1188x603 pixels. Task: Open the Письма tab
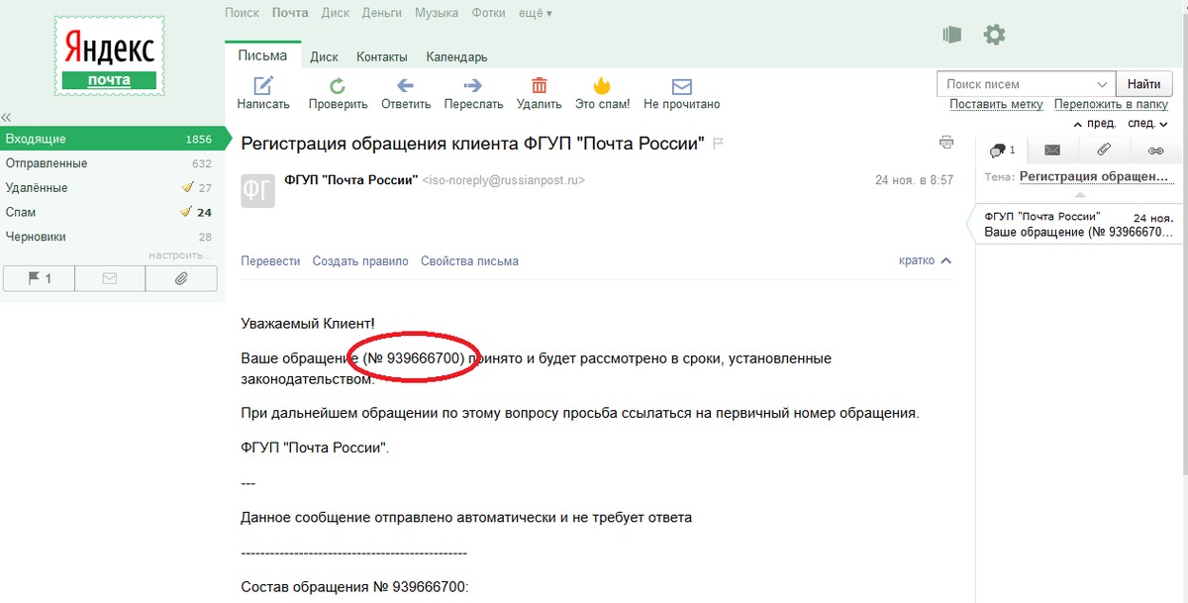tap(262, 56)
